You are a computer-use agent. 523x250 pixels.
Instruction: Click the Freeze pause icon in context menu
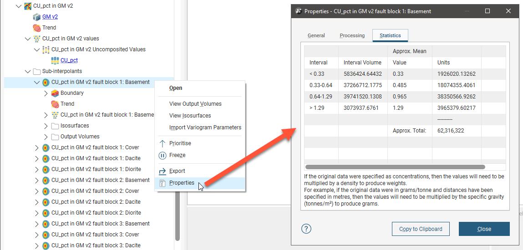pos(162,155)
